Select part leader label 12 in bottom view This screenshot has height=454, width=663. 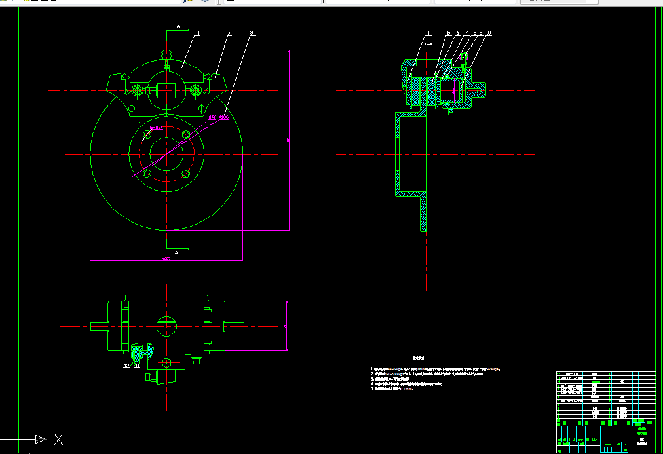[127, 366]
